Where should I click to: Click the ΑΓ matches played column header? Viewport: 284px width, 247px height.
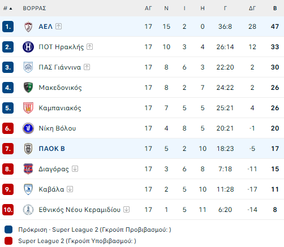[148, 8]
